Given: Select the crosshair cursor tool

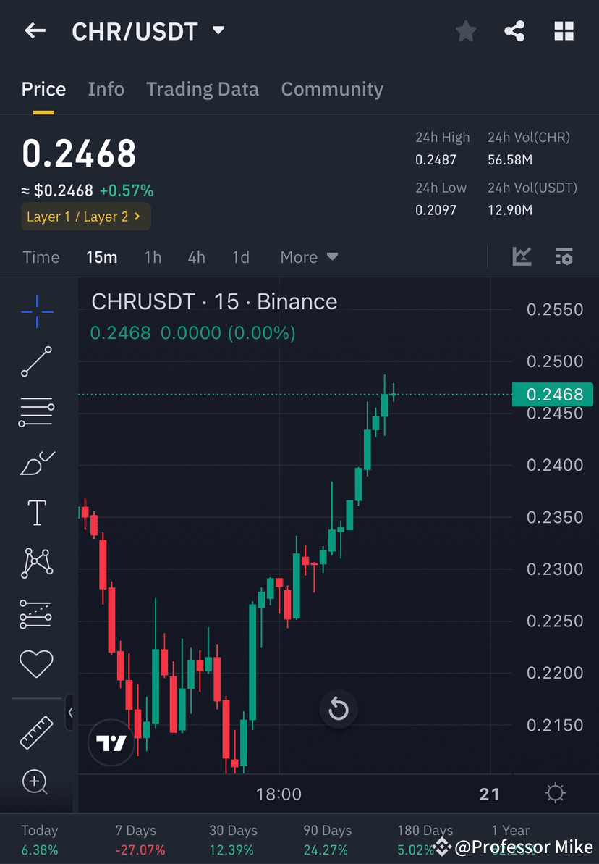Looking at the screenshot, I should pos(36,311).
